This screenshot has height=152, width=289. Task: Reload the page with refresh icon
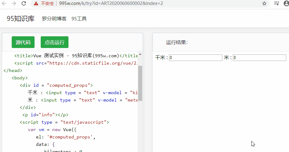pyautogui.click(x=24, y=3)
